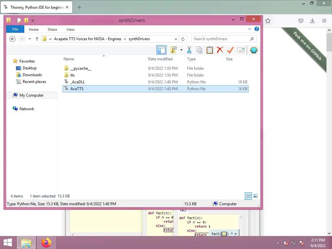
Task: Click Fork me on GitHub ribbon
Action: (307, 45)
